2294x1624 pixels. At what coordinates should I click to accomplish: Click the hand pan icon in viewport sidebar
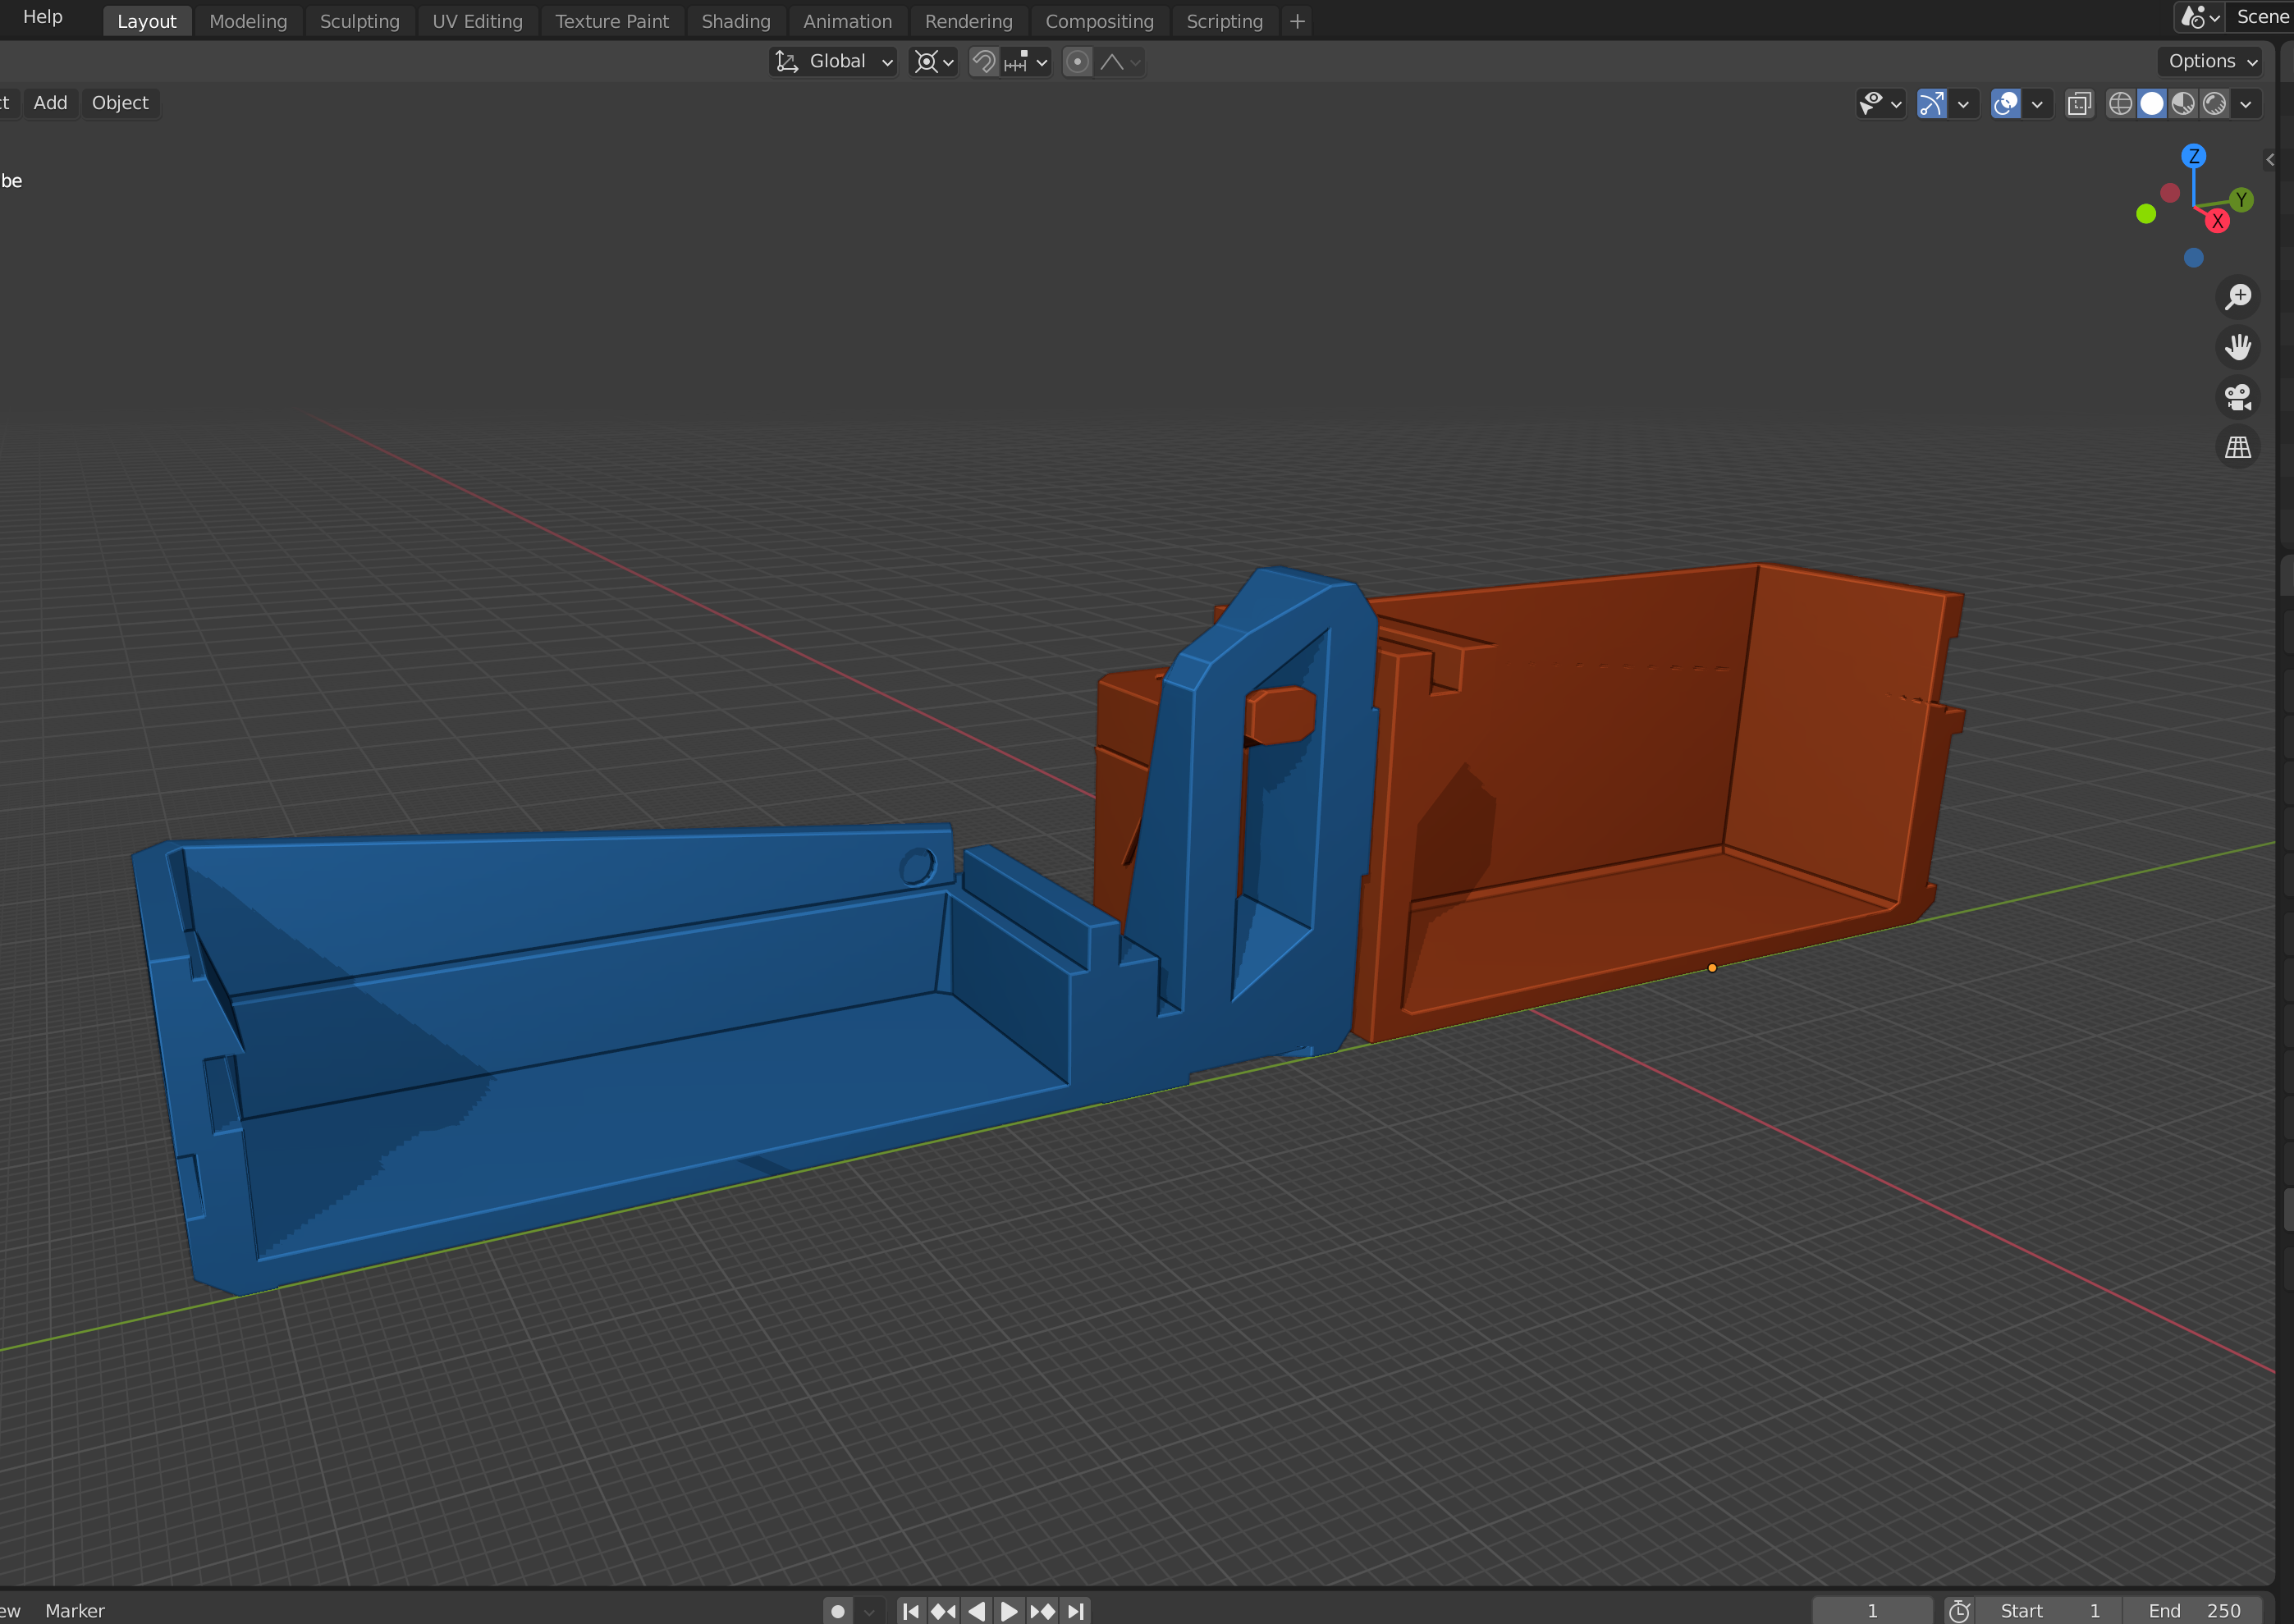[x=2239, y=347]
